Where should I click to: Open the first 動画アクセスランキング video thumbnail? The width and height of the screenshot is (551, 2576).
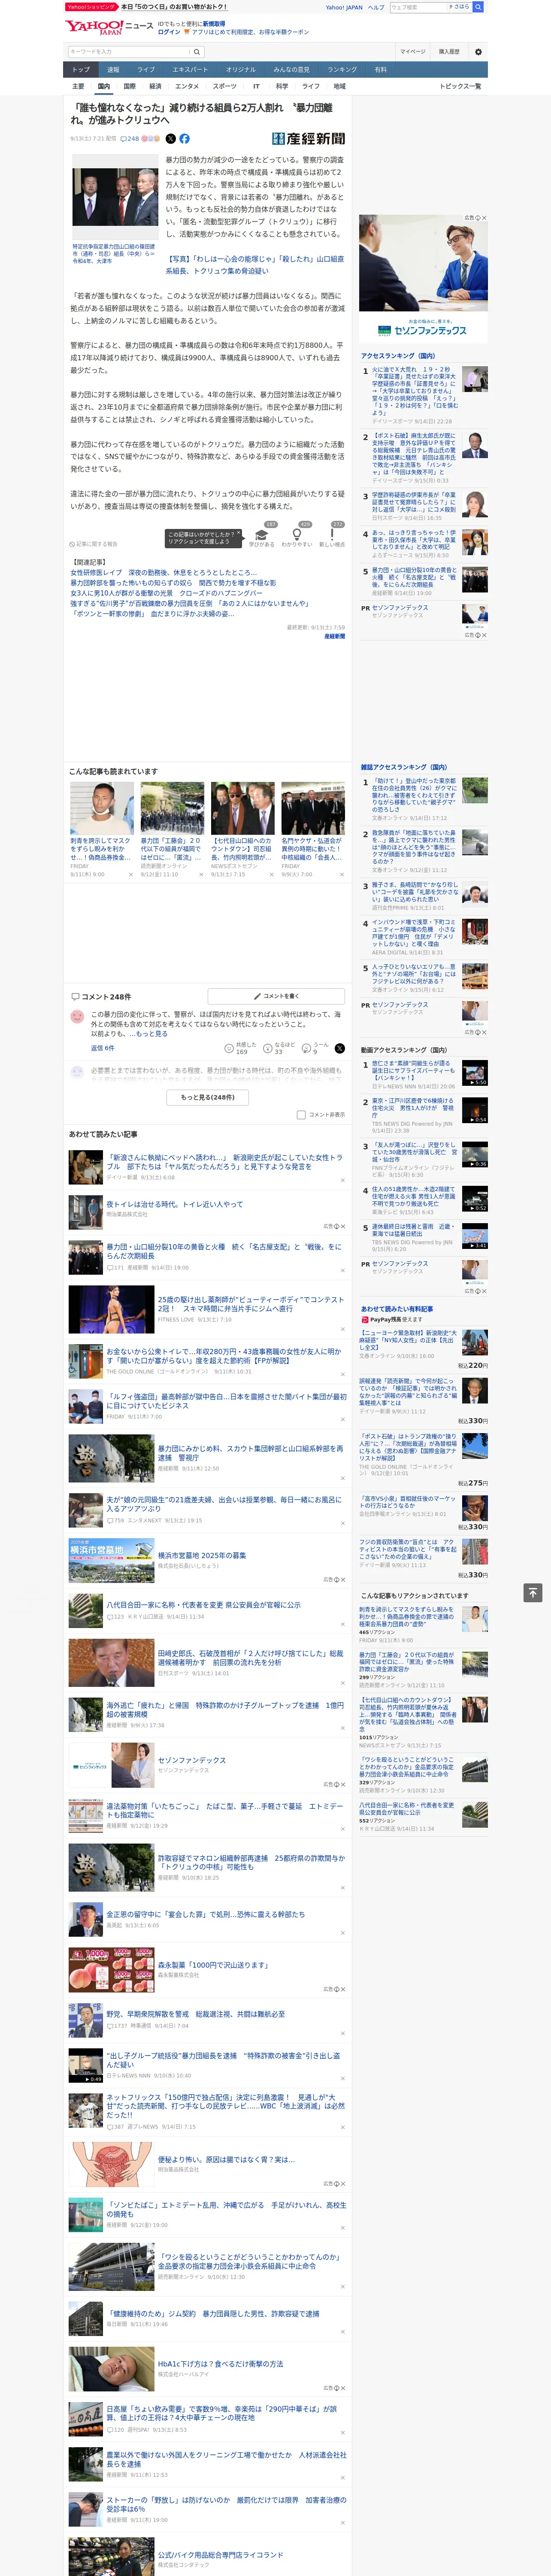coord(475,1073)
